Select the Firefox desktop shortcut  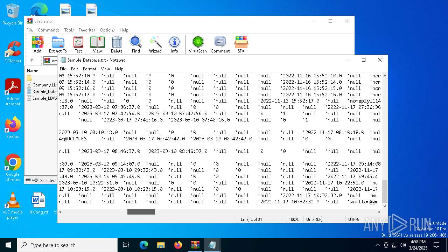pyautogui.click(x=13, y=128)
